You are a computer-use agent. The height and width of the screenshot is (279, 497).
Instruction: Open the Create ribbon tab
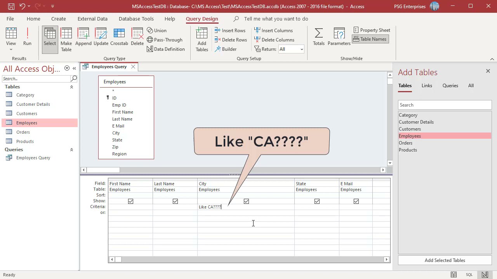tap(59, 19)
